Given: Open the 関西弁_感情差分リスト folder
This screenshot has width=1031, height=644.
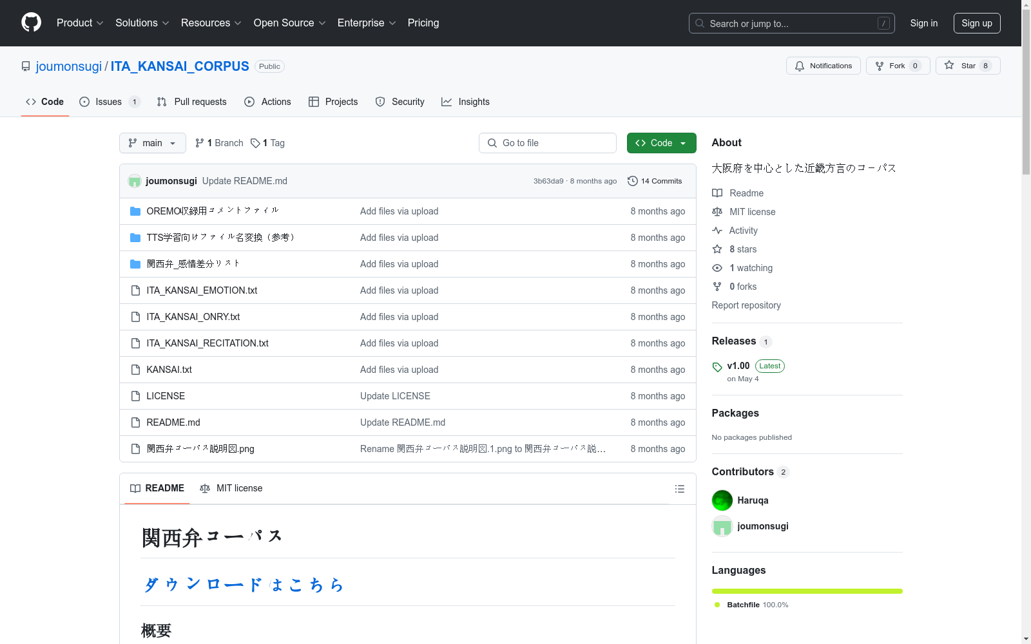Looking at the screenshot, I should click(193, 264).
